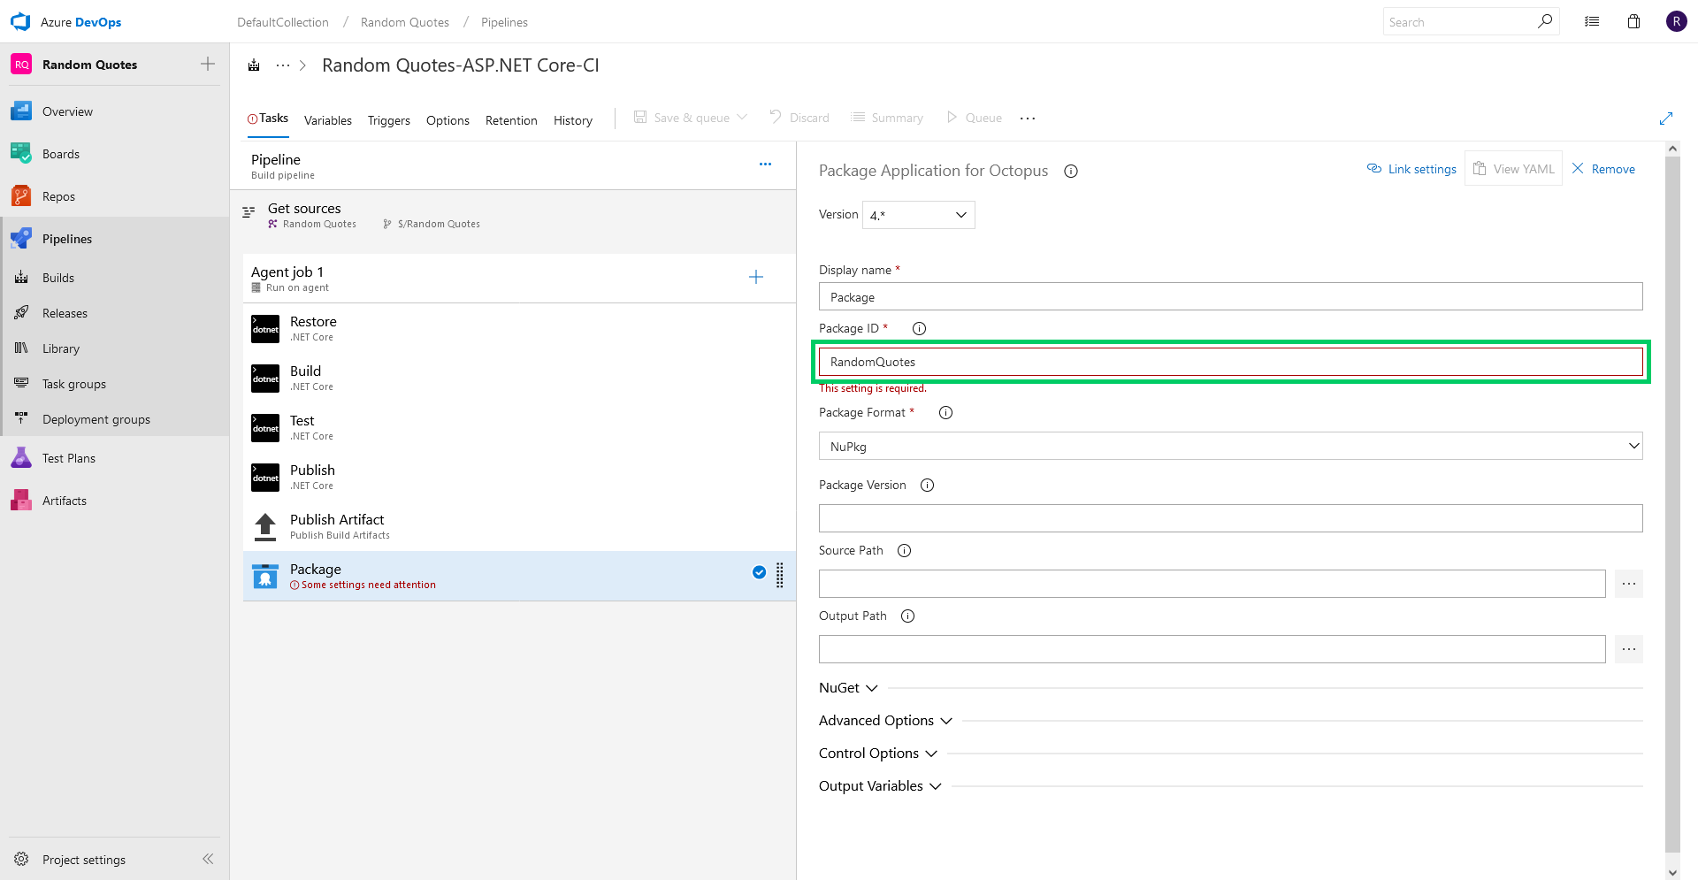This screenshot has width=1698, height=880.
Task: Click the search magnifier icon
Action: [x=1545, y=21]
